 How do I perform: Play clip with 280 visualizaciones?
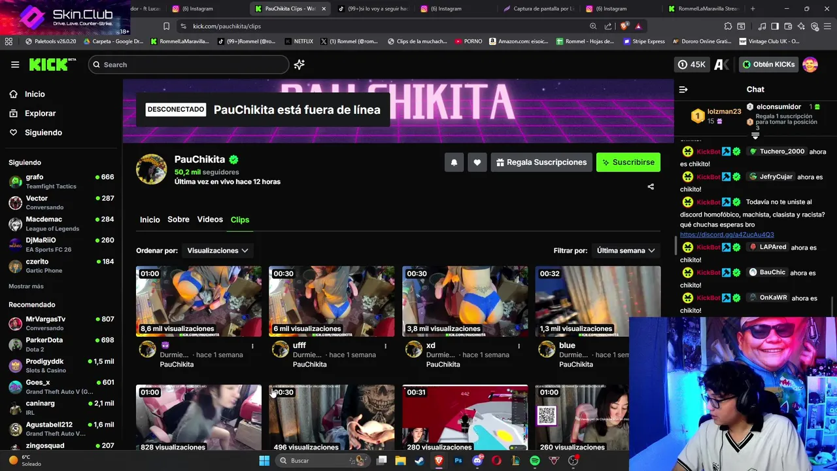465,419
